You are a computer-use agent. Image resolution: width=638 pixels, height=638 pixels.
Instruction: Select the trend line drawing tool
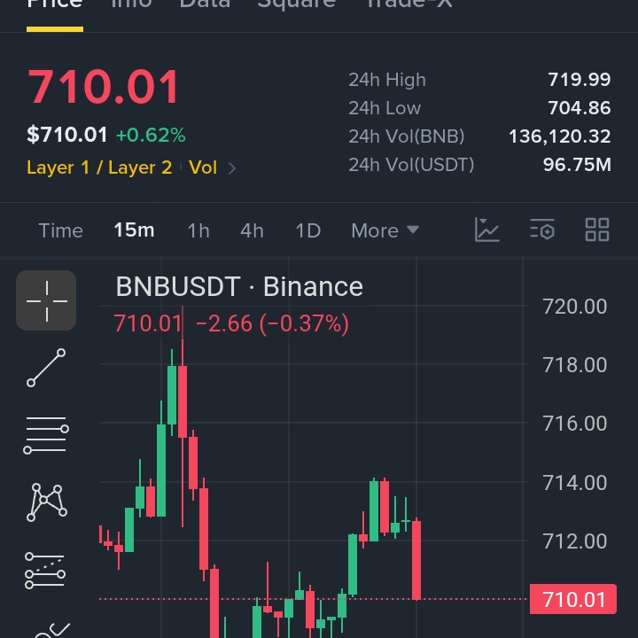pyautogui.click(x=46, y=368)
